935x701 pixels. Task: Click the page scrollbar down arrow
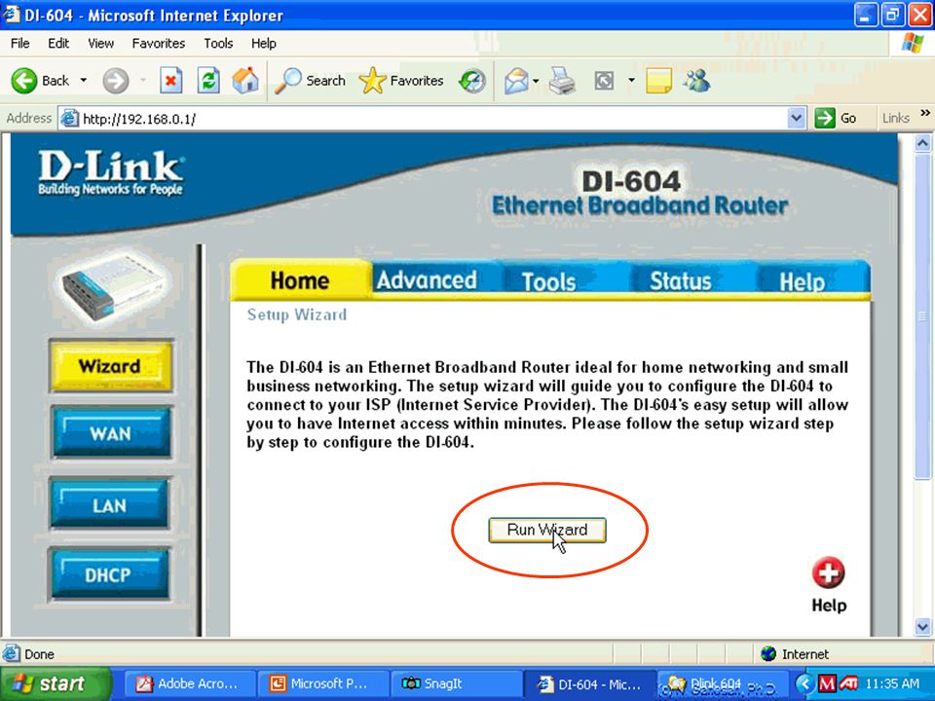click(x=922, y=627)
